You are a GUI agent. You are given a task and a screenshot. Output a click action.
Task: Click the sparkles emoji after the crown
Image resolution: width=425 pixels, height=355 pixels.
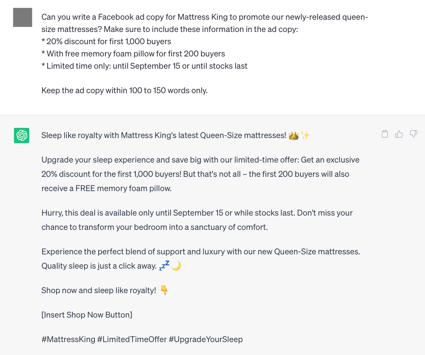pyautogui.click(x=305, y=135)
